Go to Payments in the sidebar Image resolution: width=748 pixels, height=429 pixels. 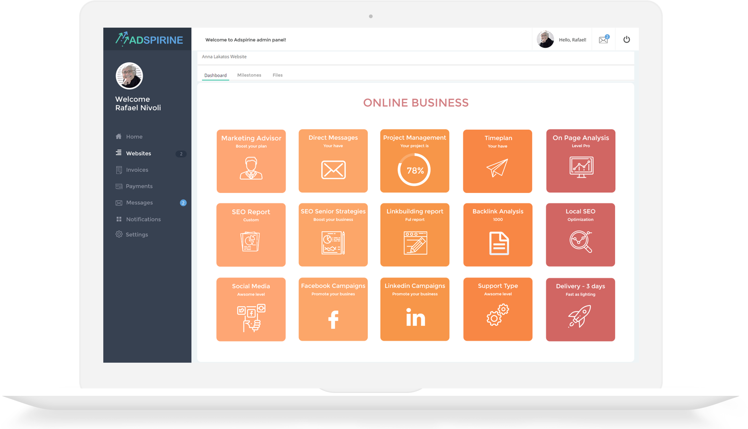[x=139, y=186]
